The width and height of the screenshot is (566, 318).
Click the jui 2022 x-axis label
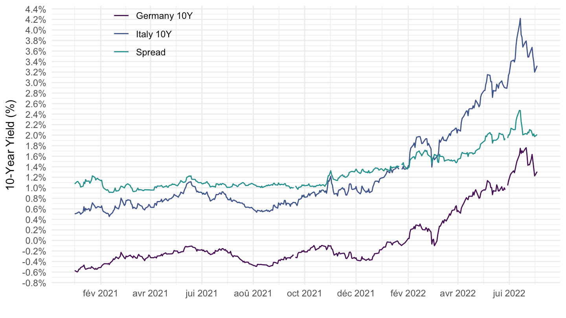coord(509,293)
